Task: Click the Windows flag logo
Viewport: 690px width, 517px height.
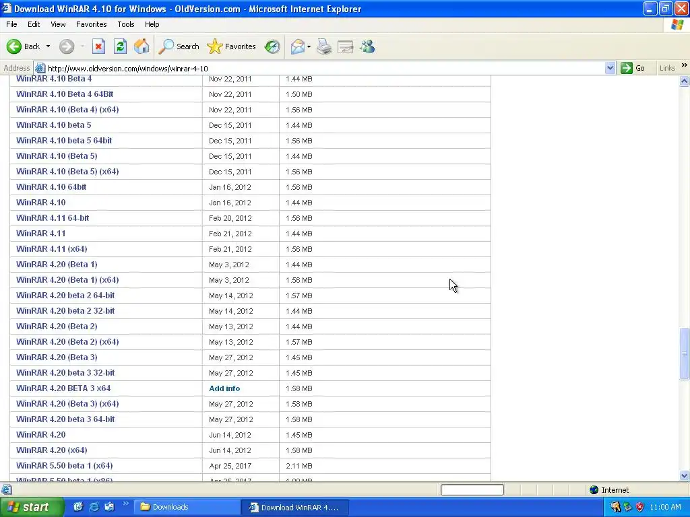Action: click(x=677, y=24)
